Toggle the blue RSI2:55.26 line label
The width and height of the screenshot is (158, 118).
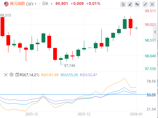69,75
